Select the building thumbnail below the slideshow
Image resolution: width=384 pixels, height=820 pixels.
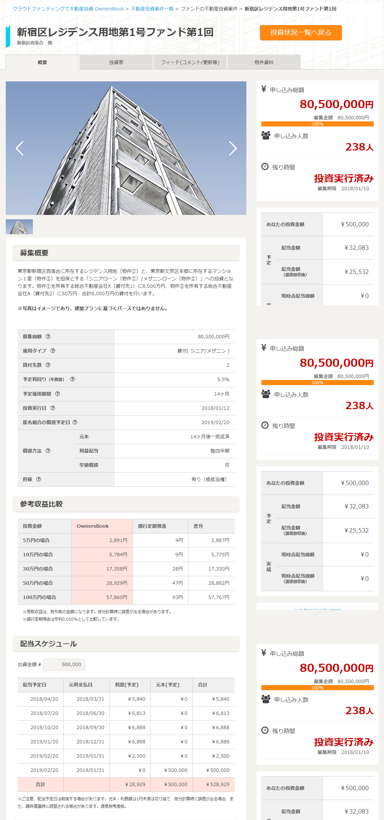tap(19, 227)
